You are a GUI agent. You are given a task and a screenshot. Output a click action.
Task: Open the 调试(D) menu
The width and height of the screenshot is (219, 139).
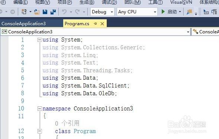[x=109, y=2]
